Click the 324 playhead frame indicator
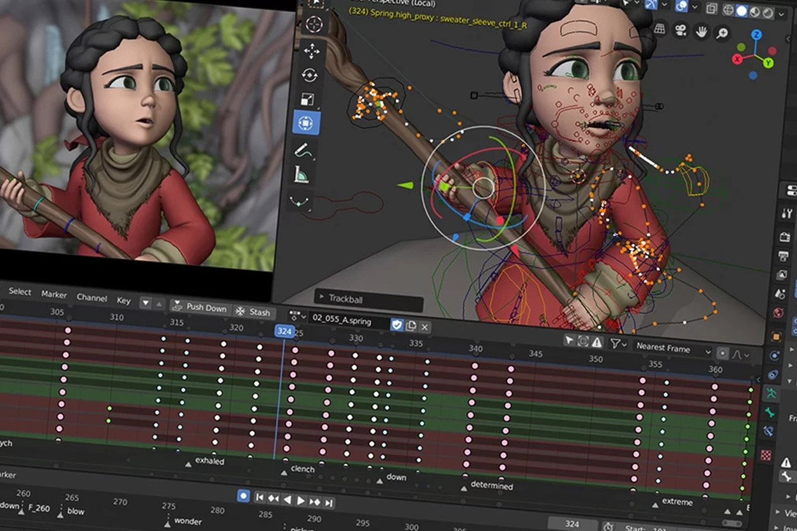 tap(284, 331)
